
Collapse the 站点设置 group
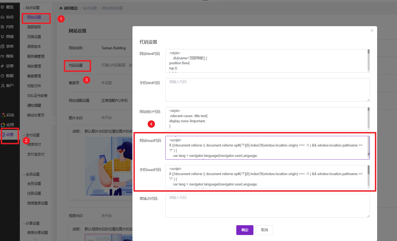(24, 8)
